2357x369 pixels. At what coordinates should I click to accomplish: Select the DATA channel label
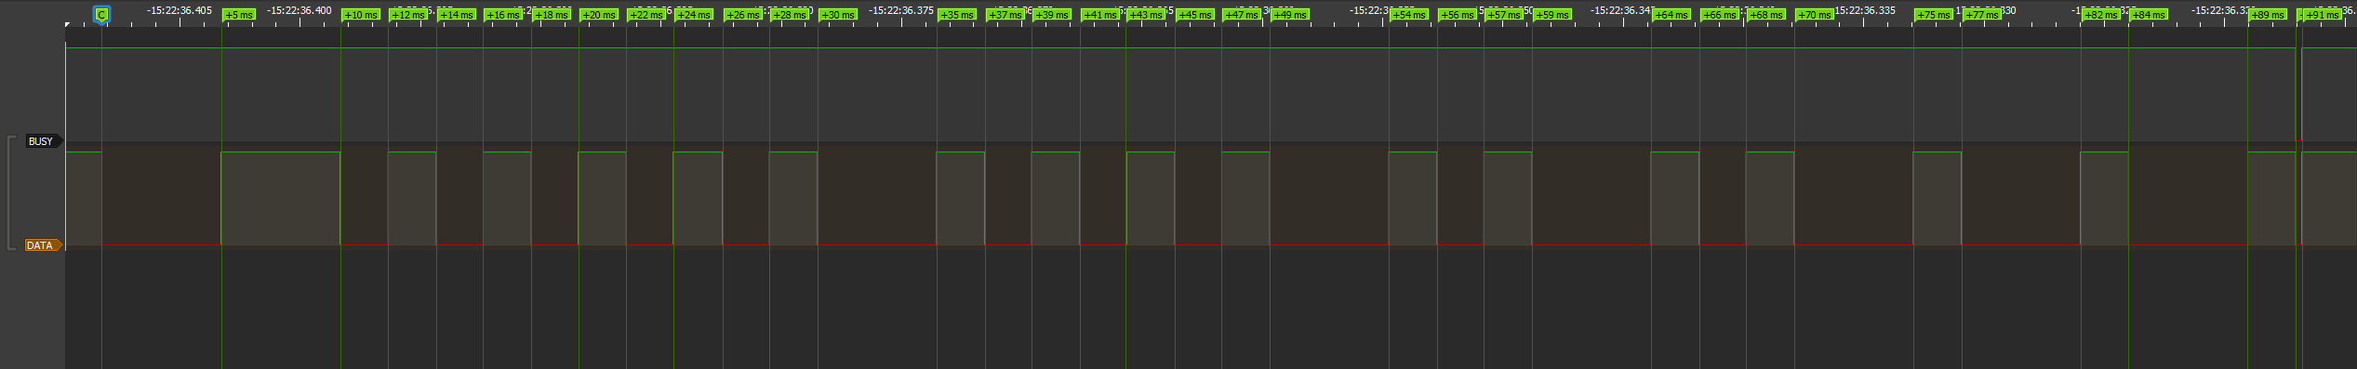pyautogui.click(x=44, y=245)
